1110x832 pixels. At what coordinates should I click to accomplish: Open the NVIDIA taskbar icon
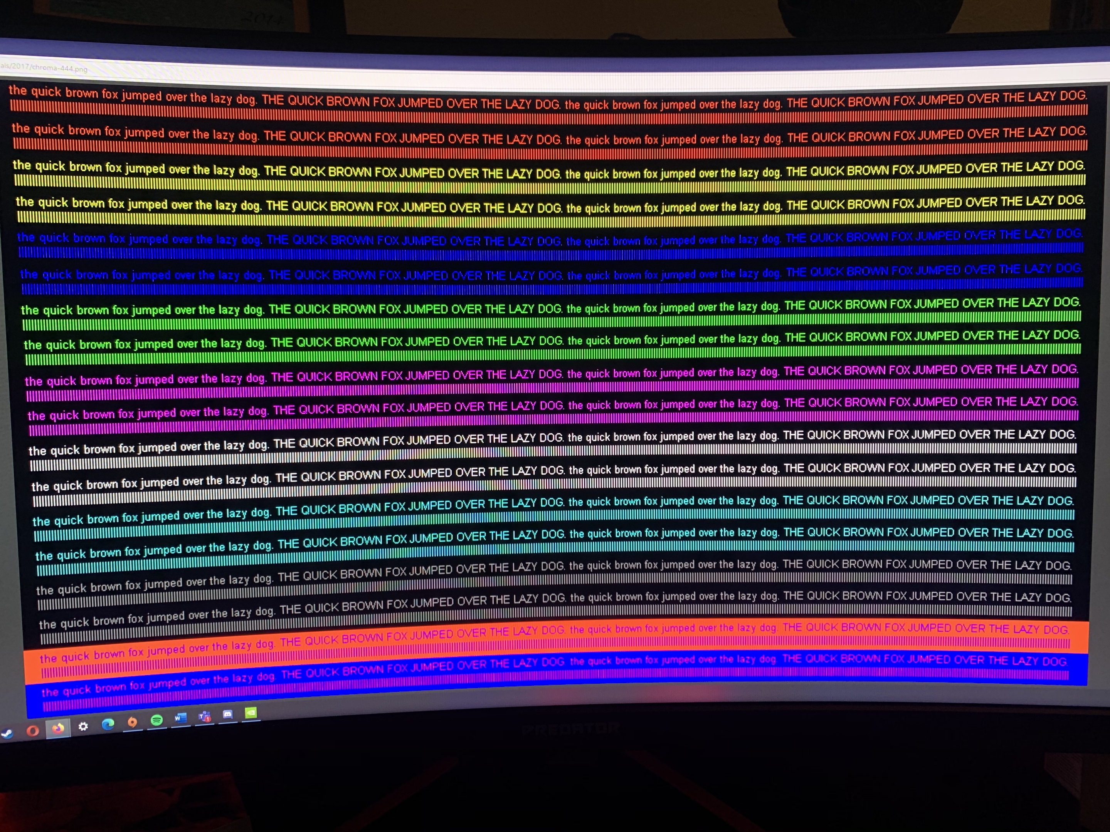click(251, 712)
